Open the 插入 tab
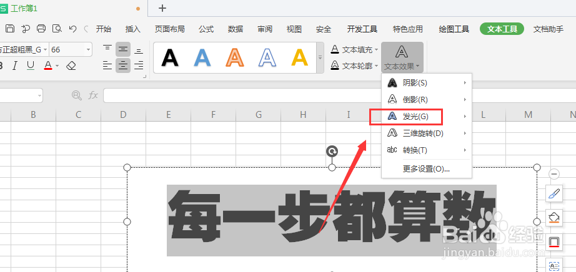The width and height of the screenshot is (576, 272). (x=133, y=29)
